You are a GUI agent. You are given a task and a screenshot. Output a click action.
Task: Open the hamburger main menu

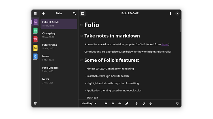[x=35, y=14]
